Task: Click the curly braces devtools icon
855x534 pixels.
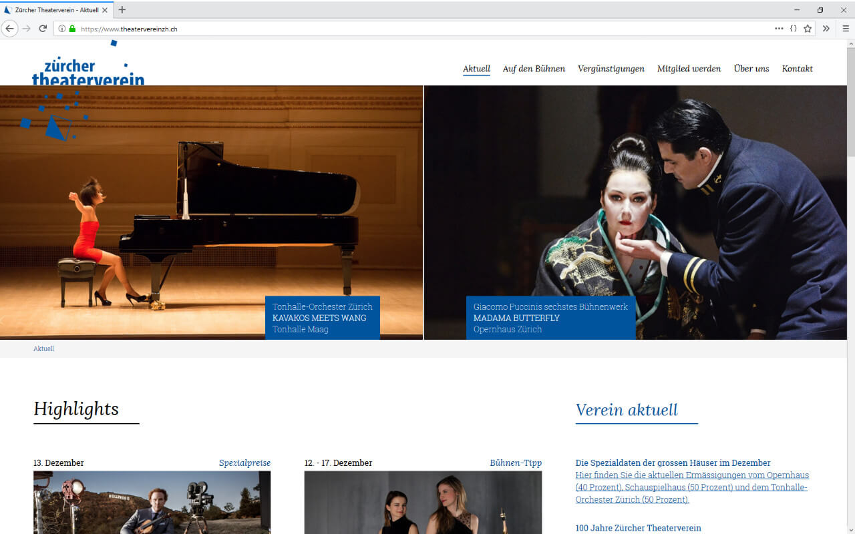Action: point(794,29)
